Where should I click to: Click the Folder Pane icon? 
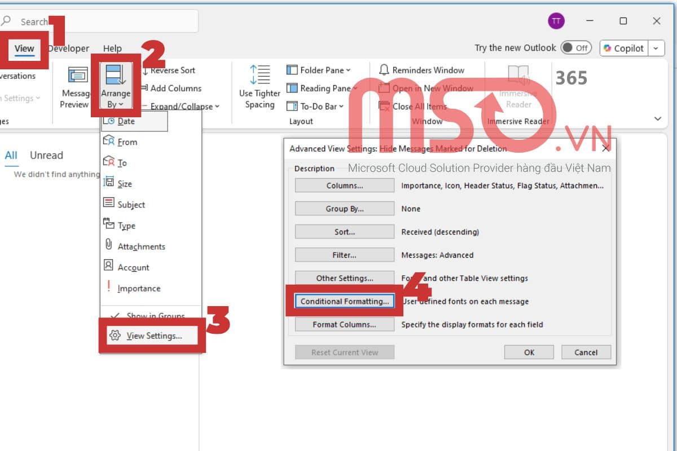292,70
